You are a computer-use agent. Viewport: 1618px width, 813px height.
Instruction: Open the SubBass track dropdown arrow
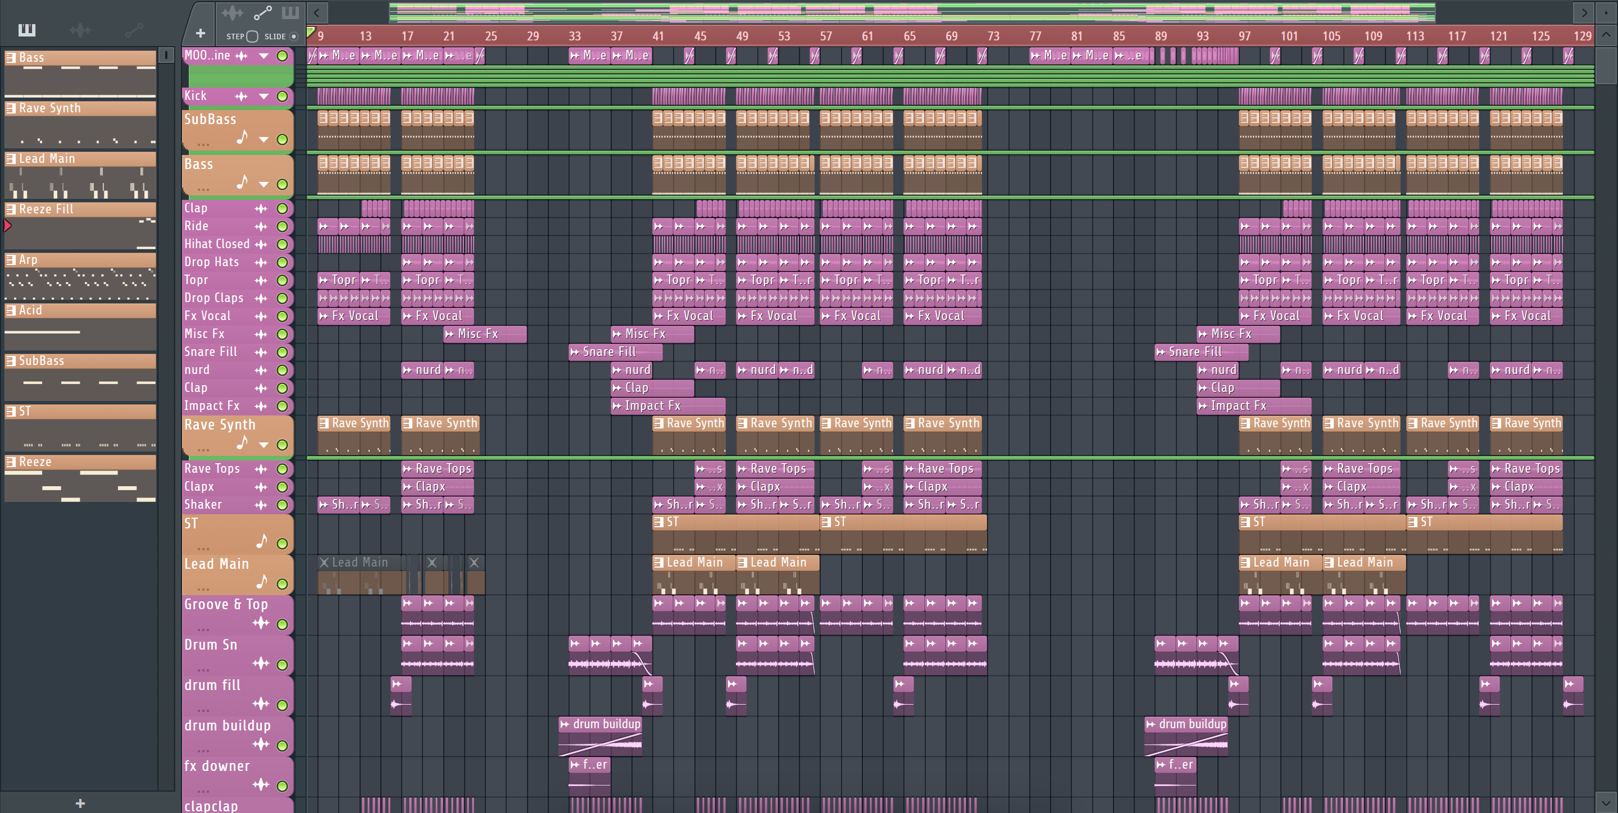point(264,139)
